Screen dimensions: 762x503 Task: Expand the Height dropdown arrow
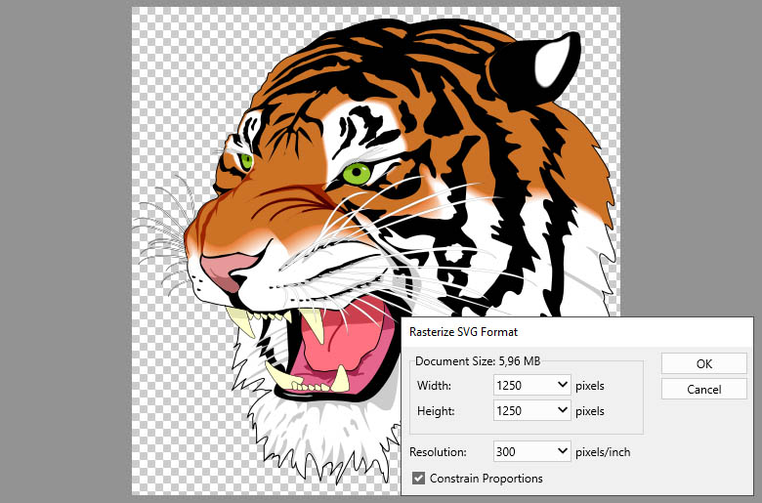click(562, 411)
